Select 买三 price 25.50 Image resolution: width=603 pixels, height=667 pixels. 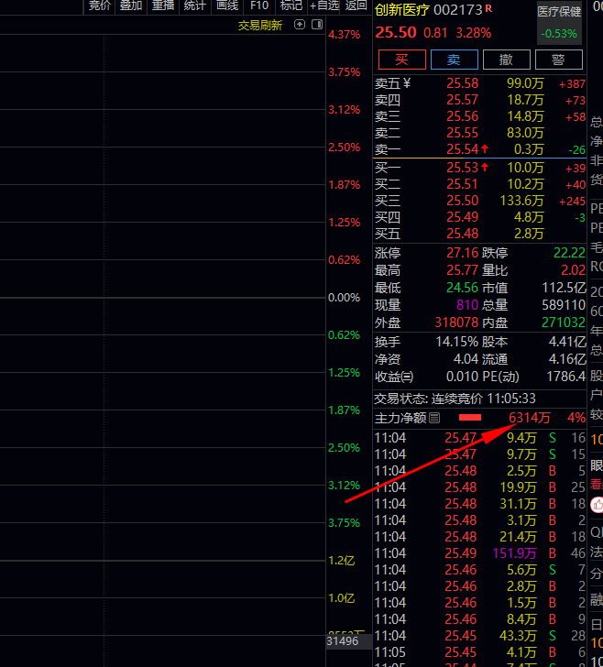[x=462, y=201]
